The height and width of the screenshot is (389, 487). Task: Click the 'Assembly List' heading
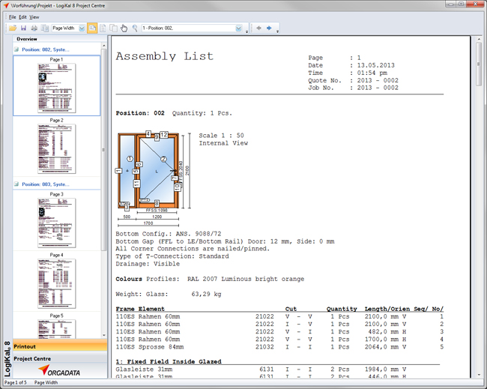tap(165, 56)
